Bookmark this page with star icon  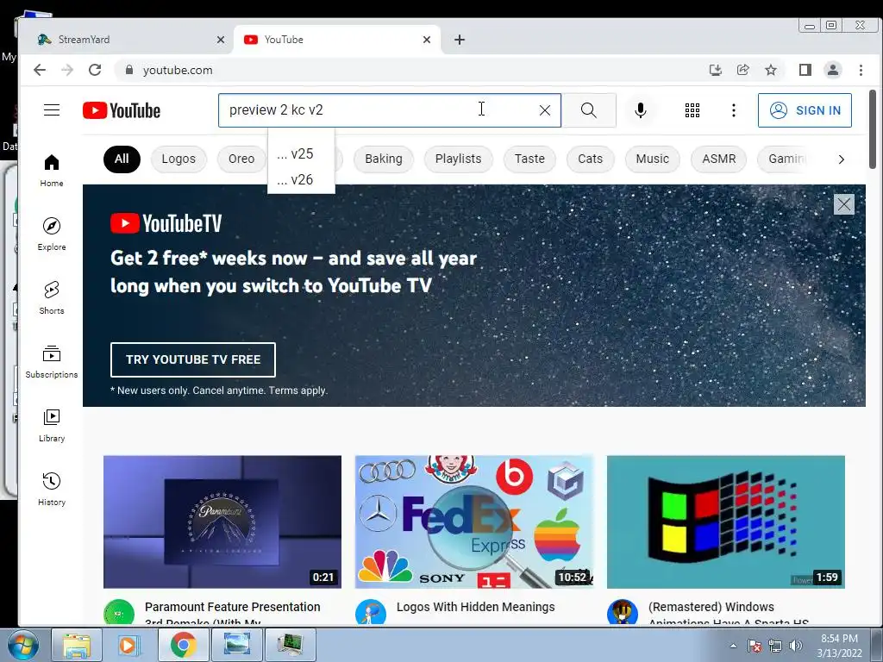(x=771, y=70)
